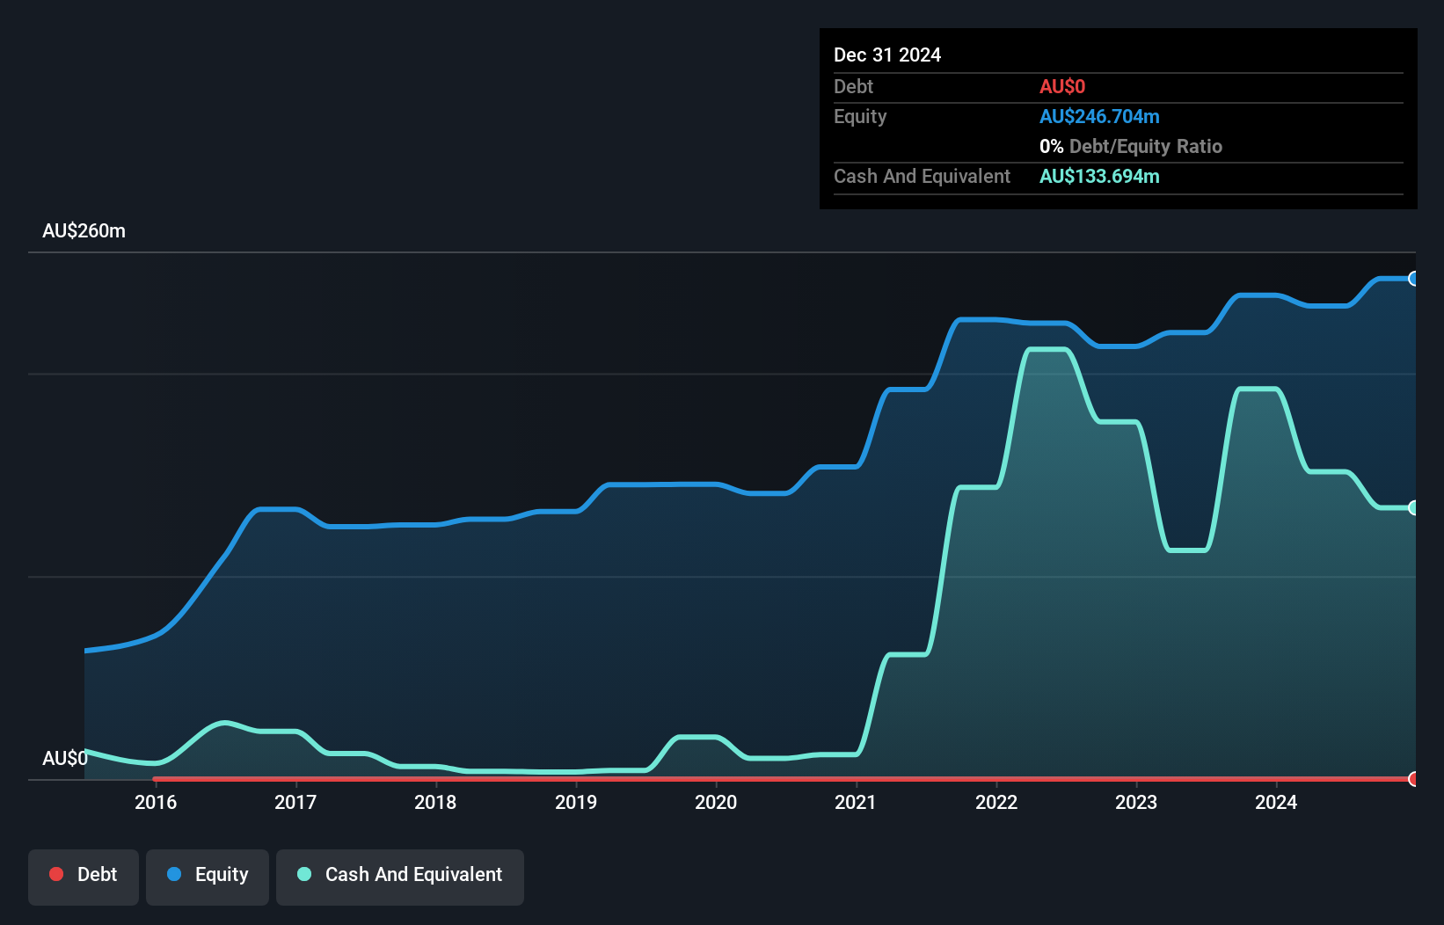This screenshot has width=1444, height=925.
Task: Click the 2020 x-axis label
Action: point(716,802)
